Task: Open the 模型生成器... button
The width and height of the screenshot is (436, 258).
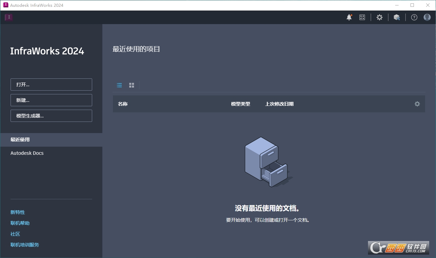Action: pyautogui.click(x=51, y=116)
